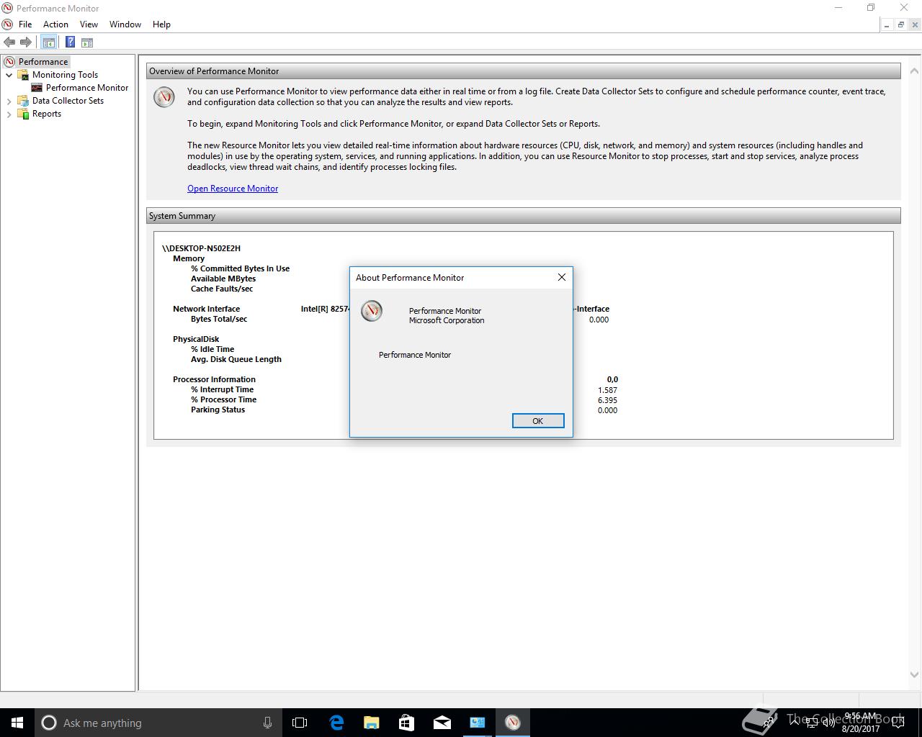Collapse the Monitoring Tools tree node
The image size is (922, 737).
(9, 75)
